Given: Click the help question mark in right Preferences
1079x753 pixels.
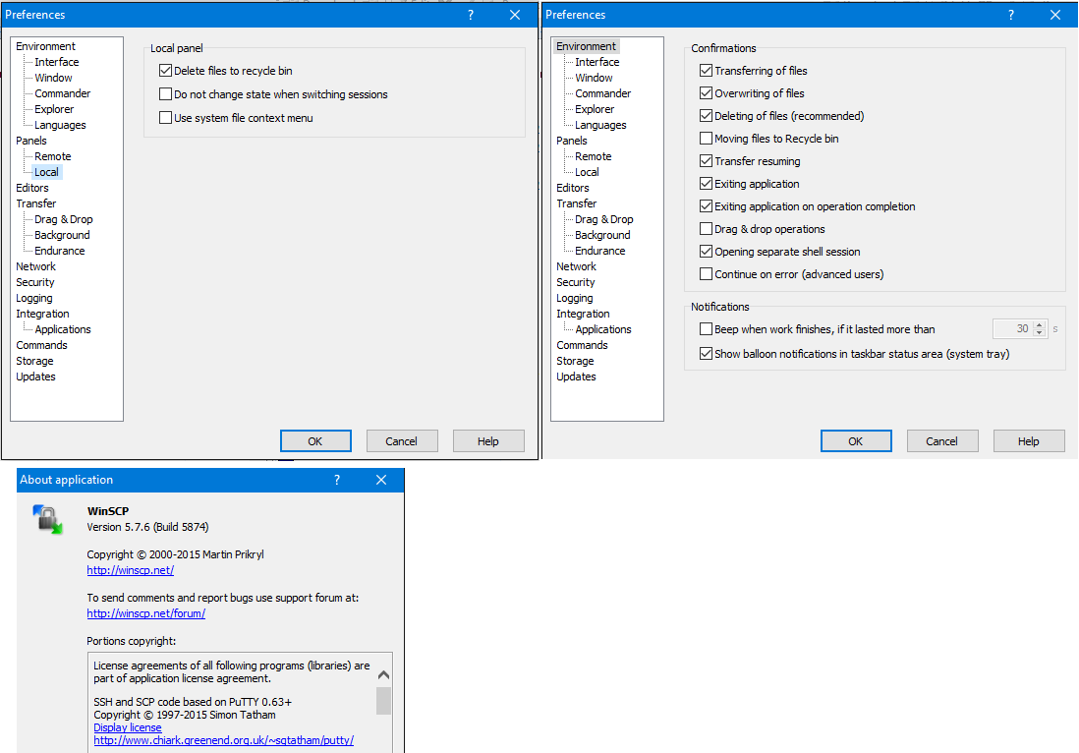Looking at the screenshot, I should coord(1011,15).
